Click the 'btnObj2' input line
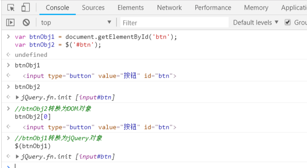 pyautogui.click(x=28, y=87)
